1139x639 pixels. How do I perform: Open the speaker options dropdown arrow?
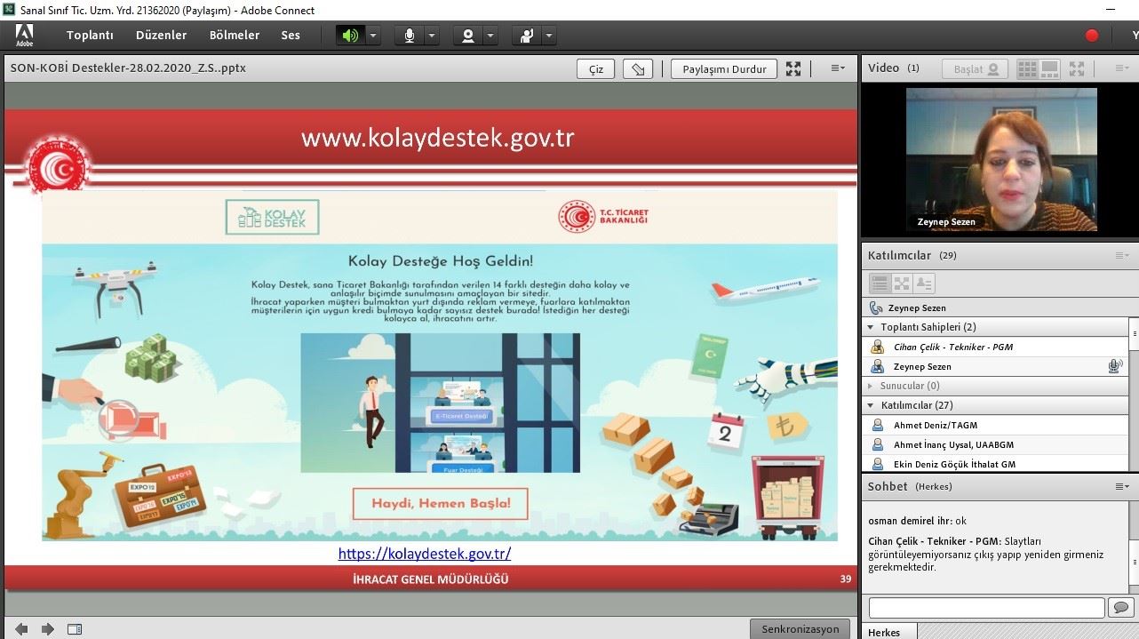point(373,36)
